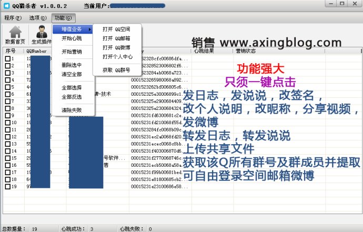Tick the checkbox for row 2
The width and height of the screenshot is (363, 232).
tap(8, 66)
